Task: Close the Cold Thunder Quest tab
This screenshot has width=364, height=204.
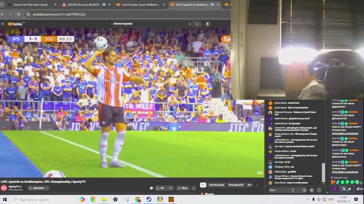Action: [x=164, y=5]
